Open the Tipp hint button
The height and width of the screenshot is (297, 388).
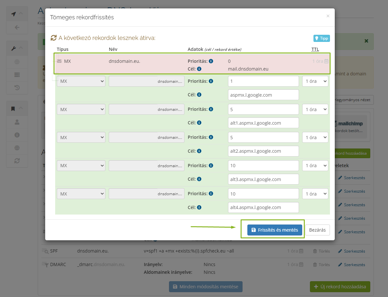[321, 38]
